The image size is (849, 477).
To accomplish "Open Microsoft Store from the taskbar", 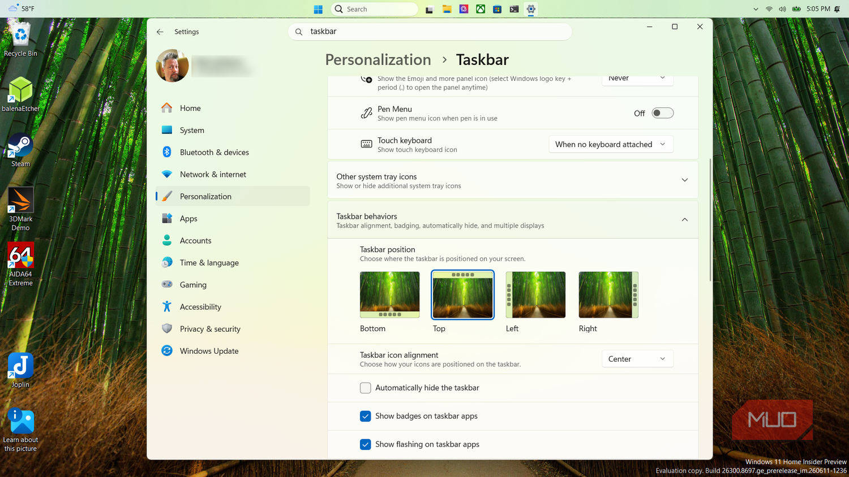I will click(x=498, y=9).
